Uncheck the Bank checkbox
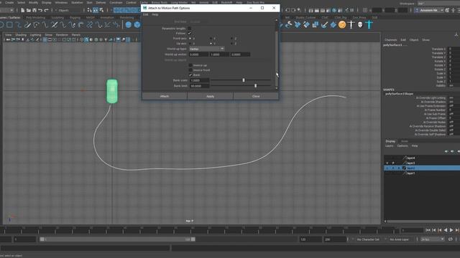Viewport: 460px width, 258px height. [190, 75]
